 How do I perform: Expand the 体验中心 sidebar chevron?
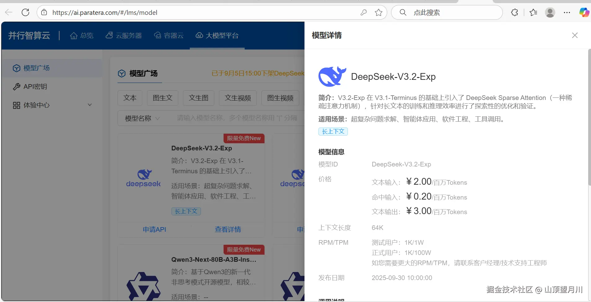90,105
